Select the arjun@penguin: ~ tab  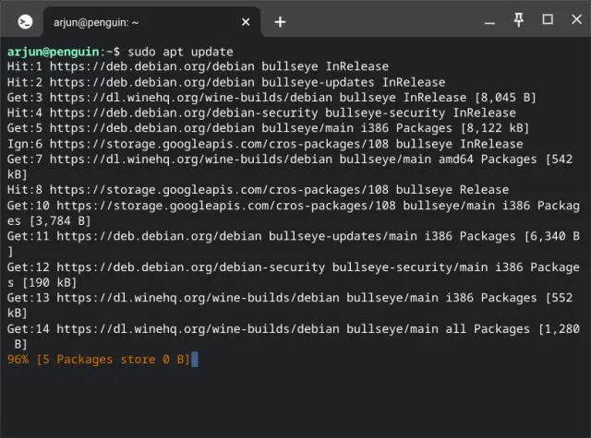[139, 21]
